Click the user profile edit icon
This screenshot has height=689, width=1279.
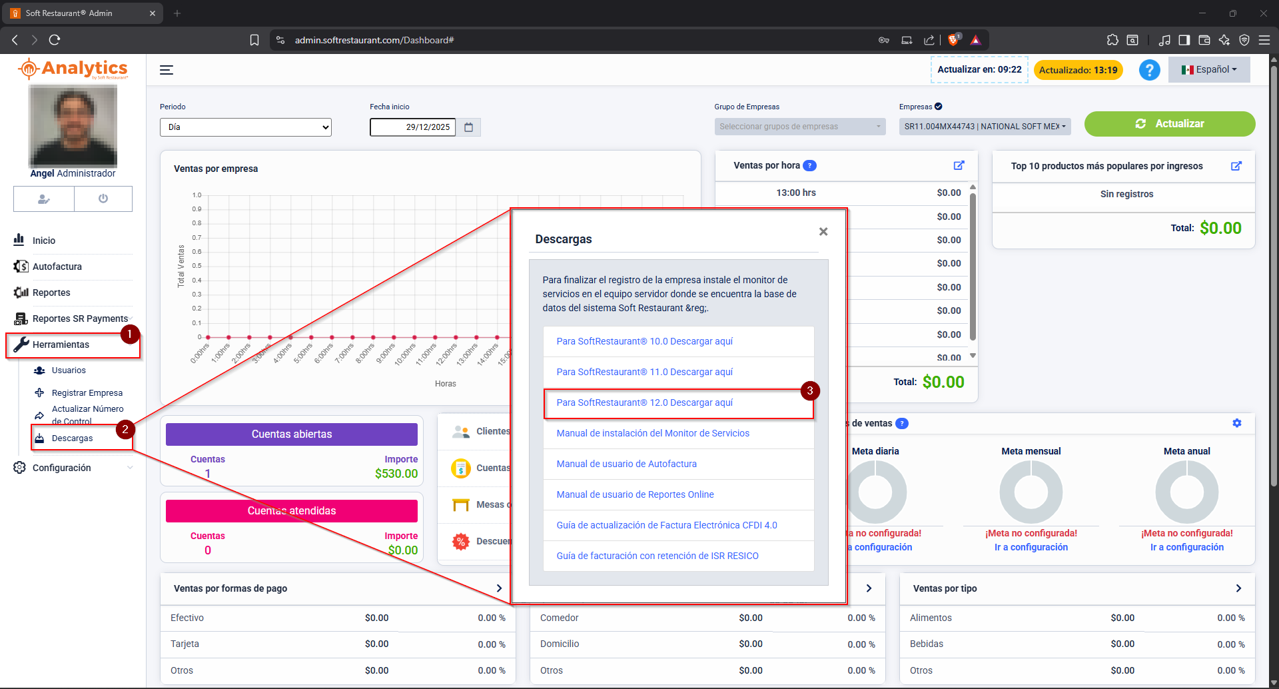tap(44, 199)
